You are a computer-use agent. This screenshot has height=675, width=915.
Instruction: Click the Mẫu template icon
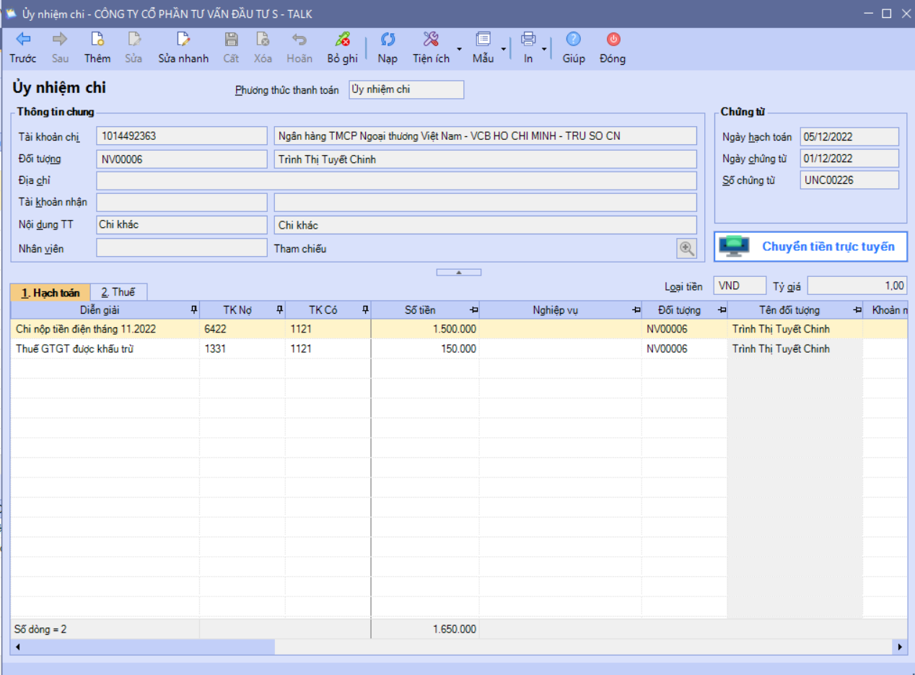click(483, 48)
